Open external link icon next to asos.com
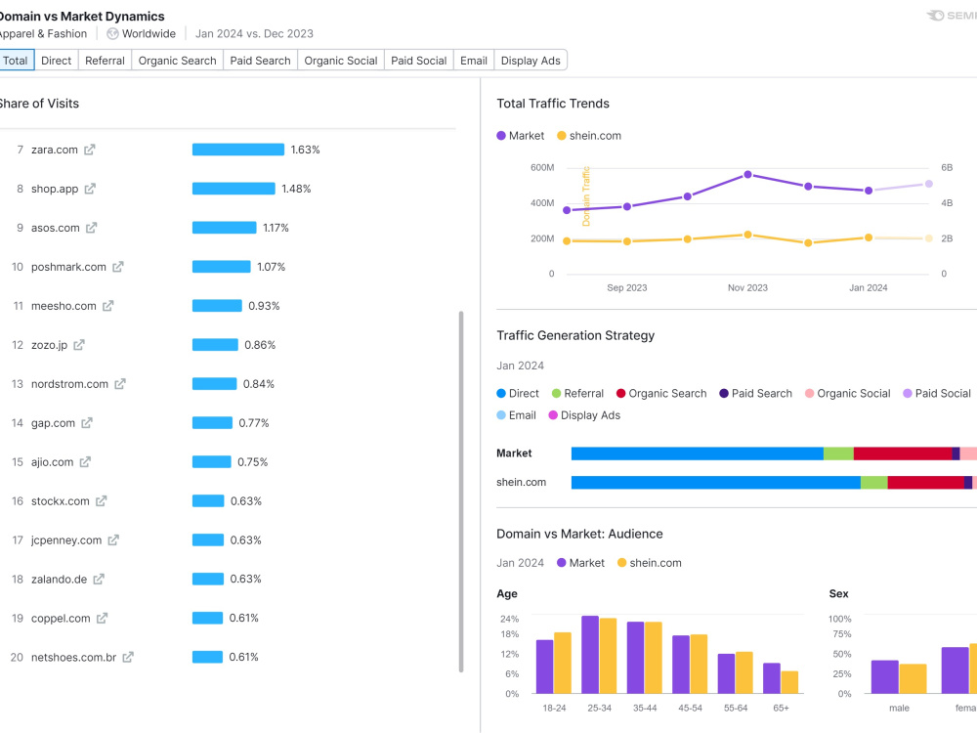Image resolution: width=977 pixels, height=733 pixels. pos(92,228)
